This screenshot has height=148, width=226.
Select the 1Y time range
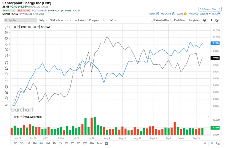tap(60, 144)
